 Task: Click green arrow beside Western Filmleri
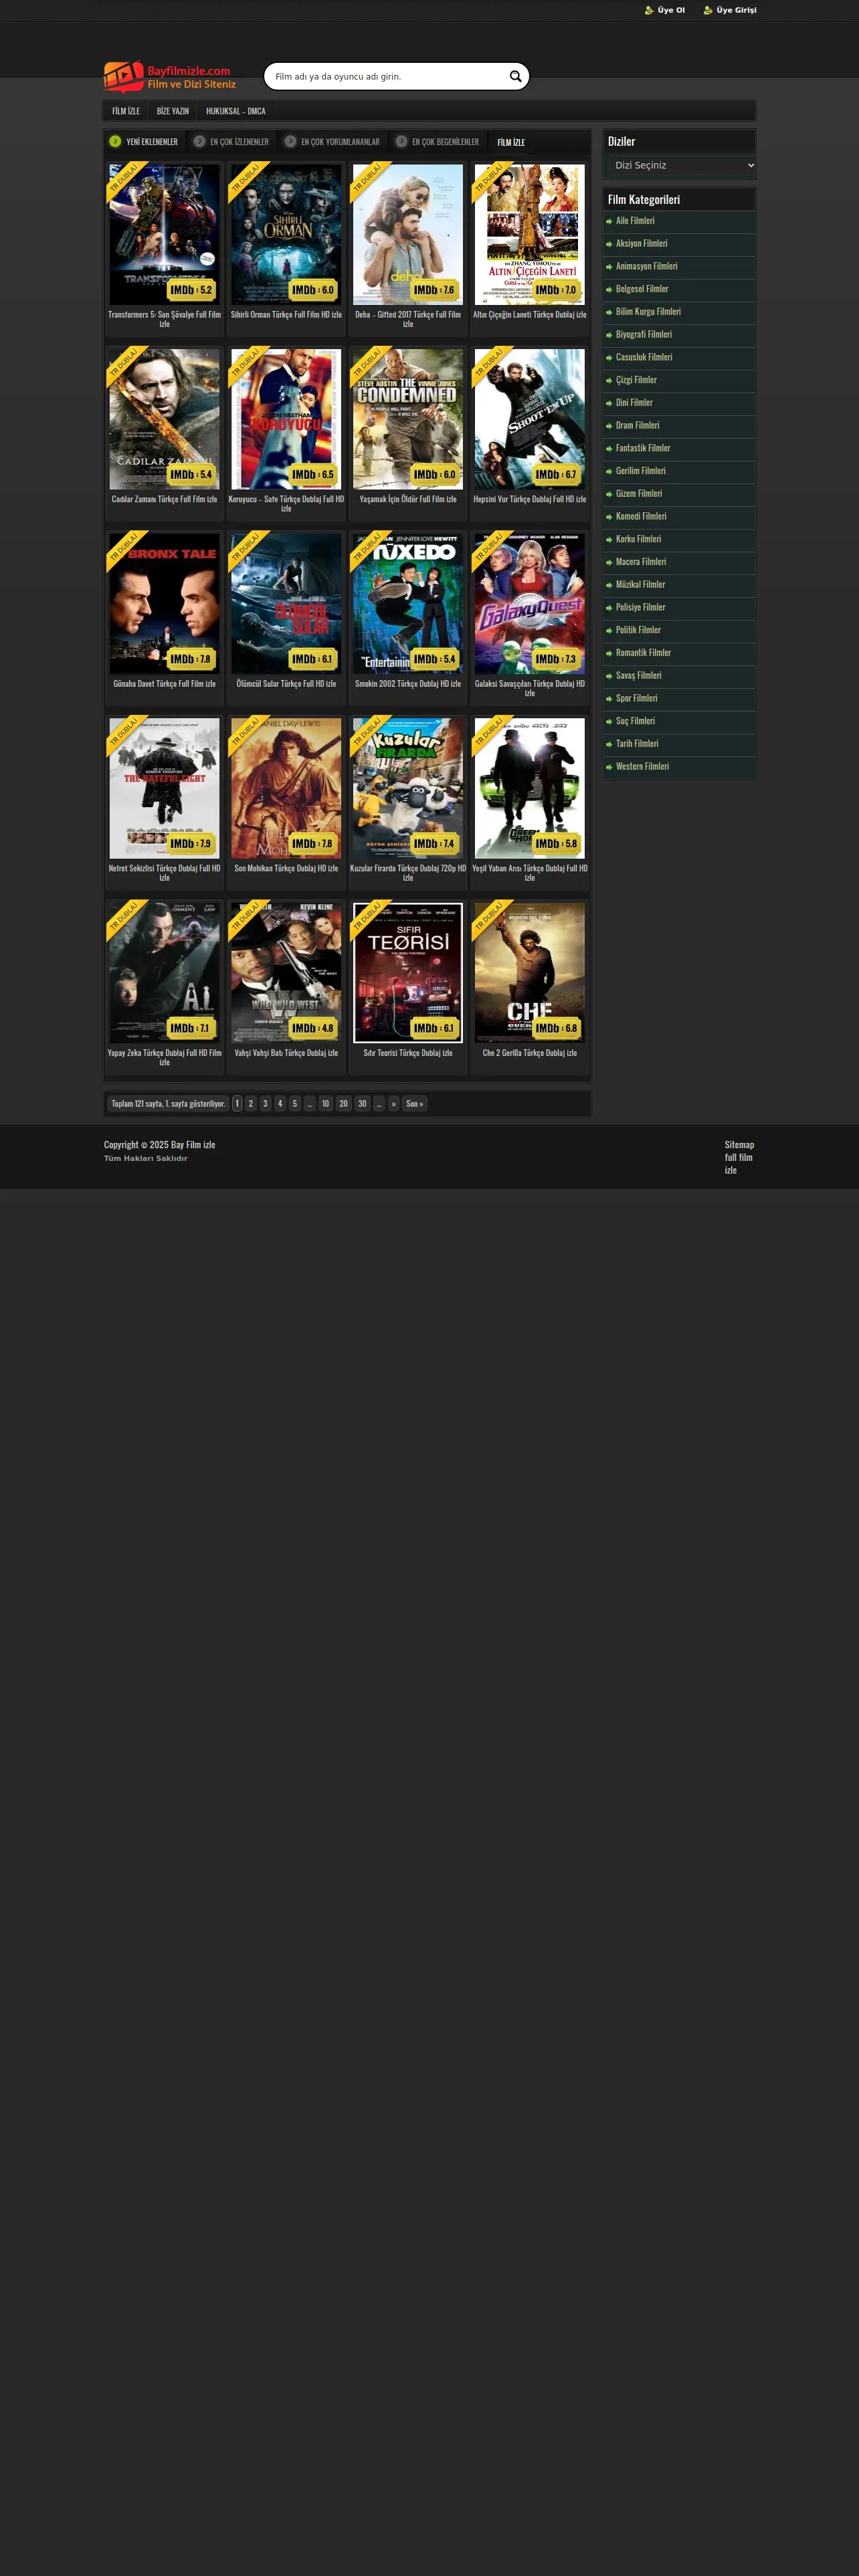[x=609, y=767]
